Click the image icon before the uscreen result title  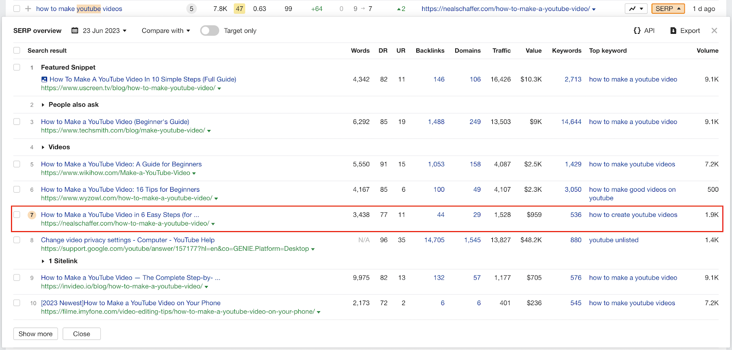(x=44, y=79)
